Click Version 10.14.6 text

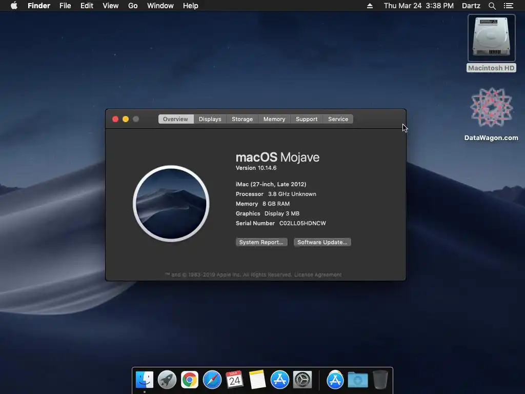click(256, 168)
